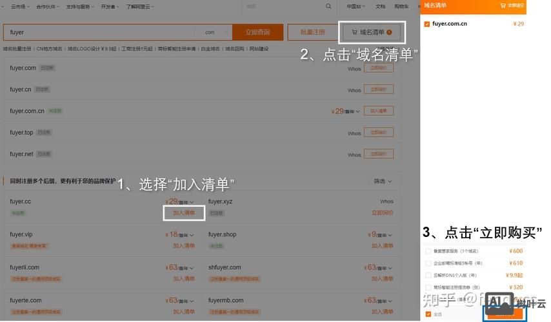
Task: Open 购物车 in the top navigation
Action: point(401,6)
